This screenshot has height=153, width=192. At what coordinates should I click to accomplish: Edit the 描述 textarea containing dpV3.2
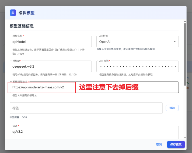click(x=94, y=133)
